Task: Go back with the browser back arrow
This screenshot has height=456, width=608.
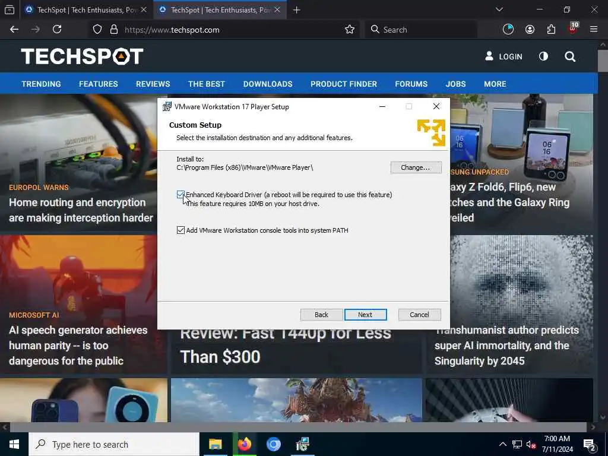Action: [x=14, y=30]
